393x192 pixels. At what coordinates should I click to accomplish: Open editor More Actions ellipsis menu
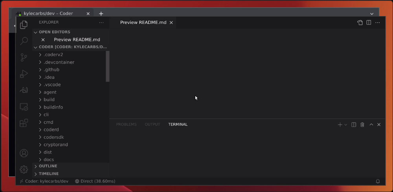(377, 22)
